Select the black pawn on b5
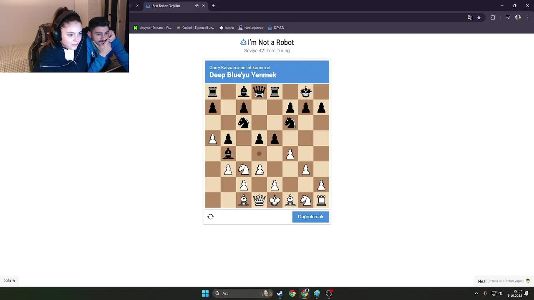 point(228,138)
